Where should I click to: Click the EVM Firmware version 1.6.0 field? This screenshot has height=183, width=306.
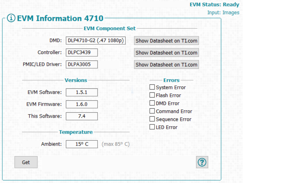(x=82, y=104)
